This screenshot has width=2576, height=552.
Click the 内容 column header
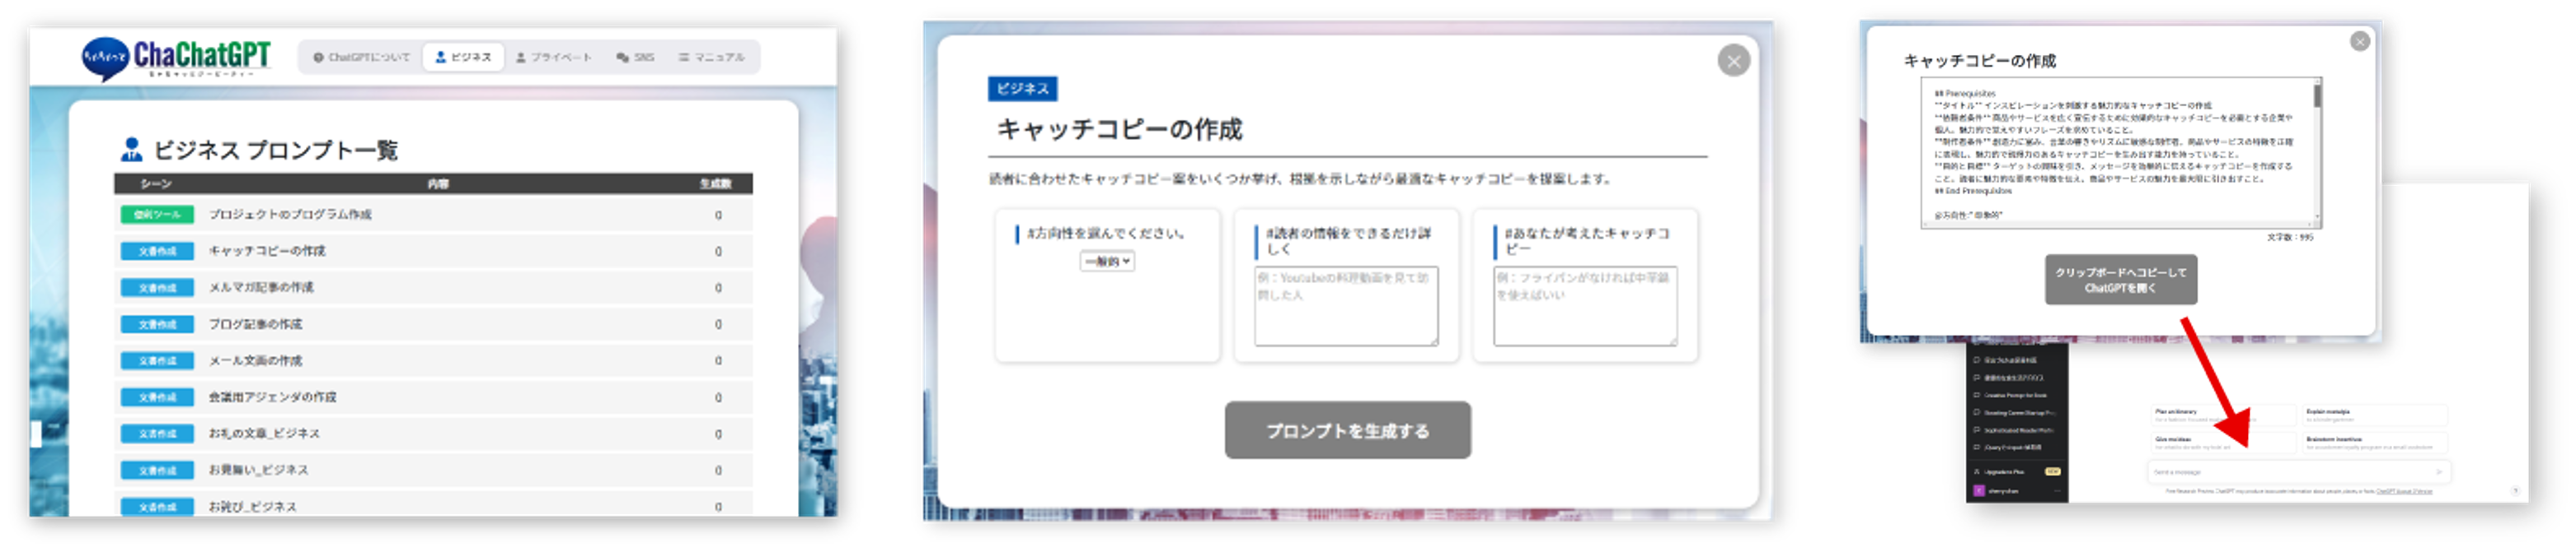438,183
